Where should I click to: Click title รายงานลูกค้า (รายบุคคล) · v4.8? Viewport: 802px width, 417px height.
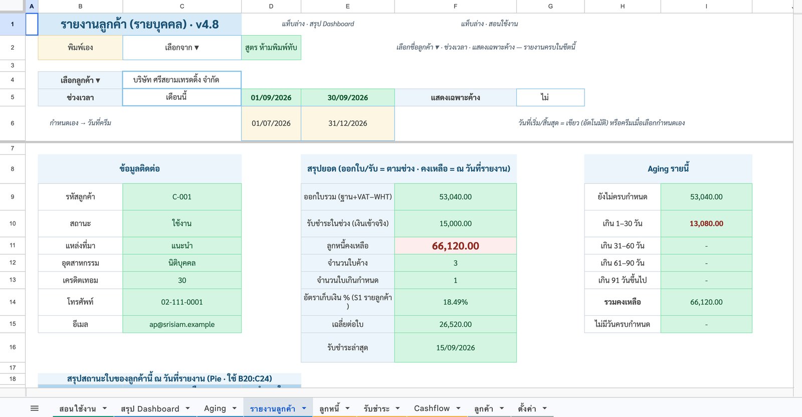(140, 24)
